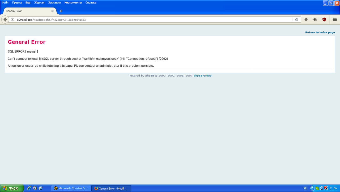Click the General Error heading
The image size is (340, 192).
point(27,42)
